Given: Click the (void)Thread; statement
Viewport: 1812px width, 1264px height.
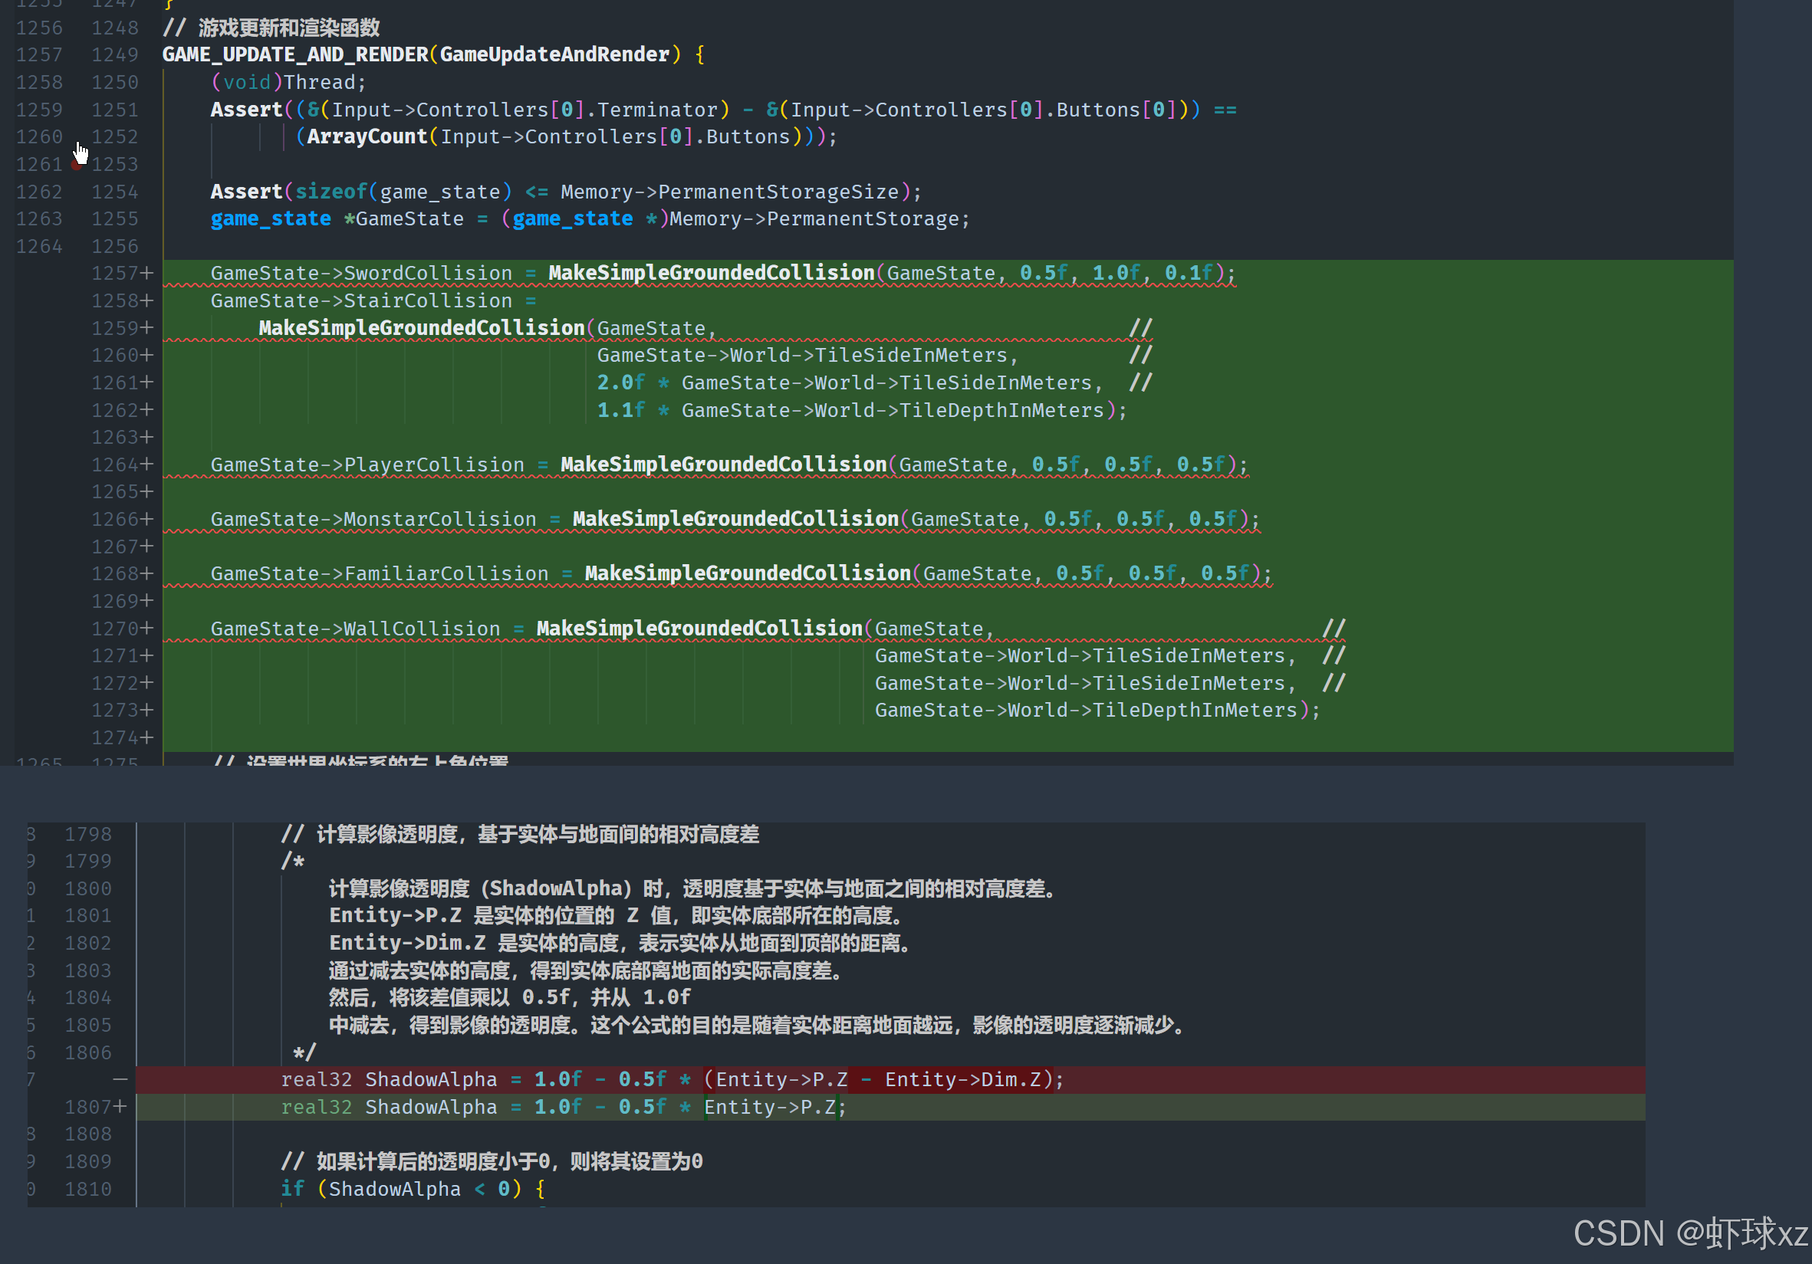Looking at the screenshot, I should (x=289, y=82).
